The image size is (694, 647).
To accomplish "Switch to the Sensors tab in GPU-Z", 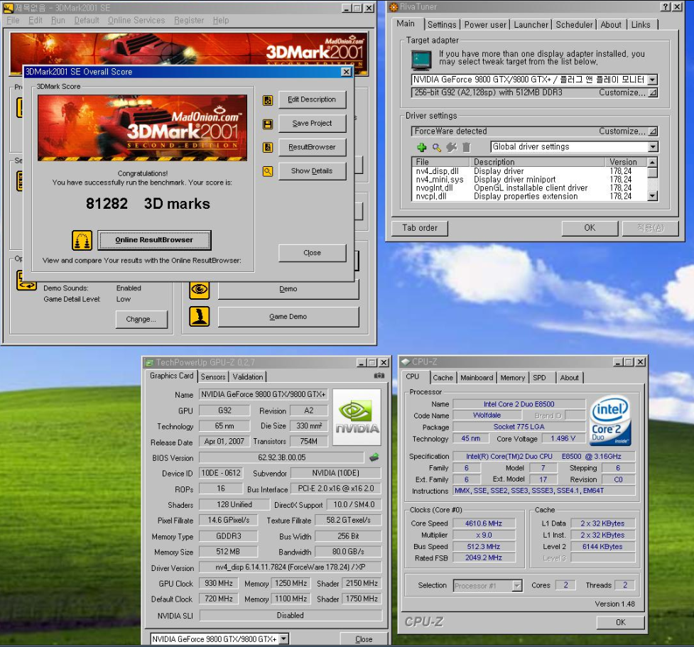I will point(213,376).
